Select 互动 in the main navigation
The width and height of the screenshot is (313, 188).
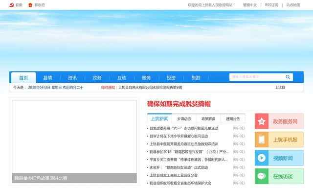click(122, 78)
